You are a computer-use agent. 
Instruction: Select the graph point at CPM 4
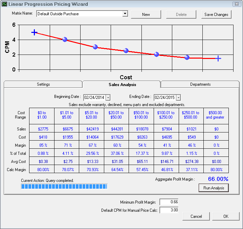pyautogui.click(x=65, y=40)
